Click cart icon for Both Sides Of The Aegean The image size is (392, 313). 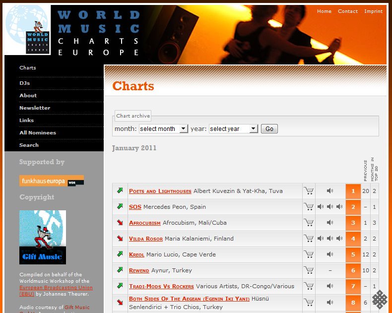[x=309, y=302]
